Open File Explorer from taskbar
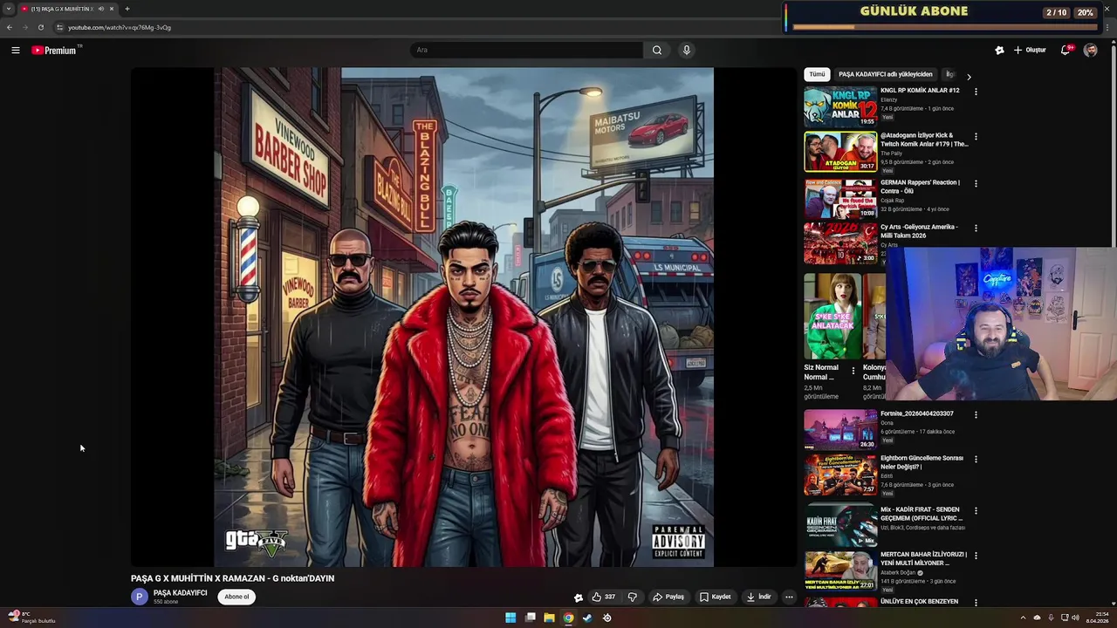This screenshot has width=1117, height=628. point(549,618)
